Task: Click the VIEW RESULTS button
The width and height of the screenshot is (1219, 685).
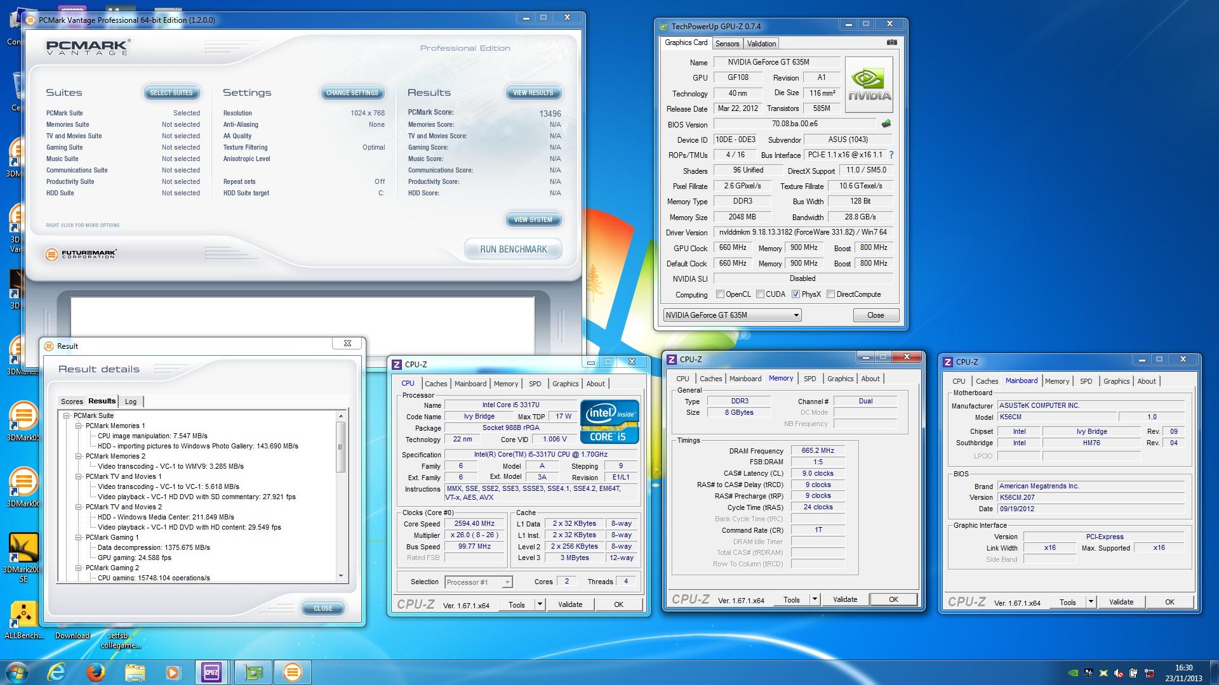Action: pos(533,93)
